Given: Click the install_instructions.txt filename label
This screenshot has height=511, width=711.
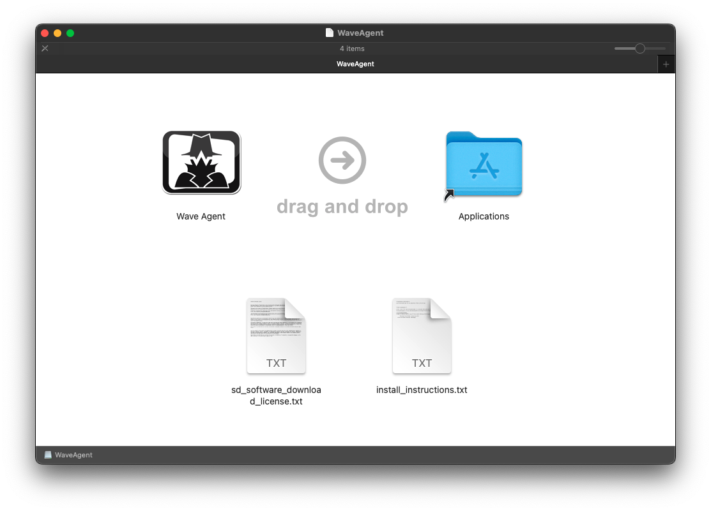Looking at the screenshot, I should pos(422,390).
